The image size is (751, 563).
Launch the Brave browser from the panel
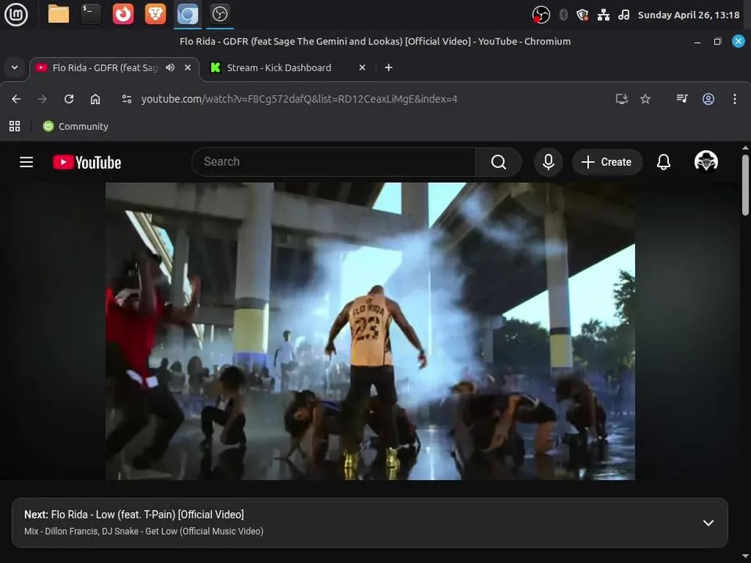[155, 14]
